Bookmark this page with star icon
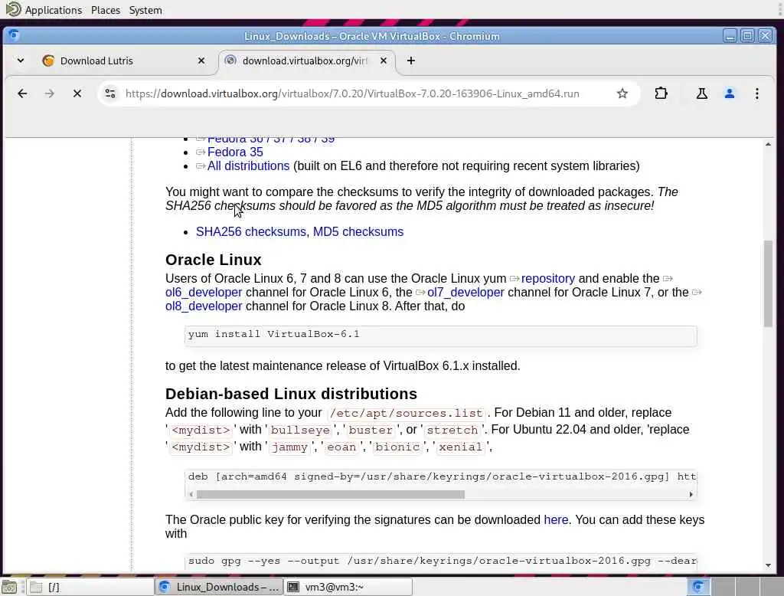 coord(622,93)
